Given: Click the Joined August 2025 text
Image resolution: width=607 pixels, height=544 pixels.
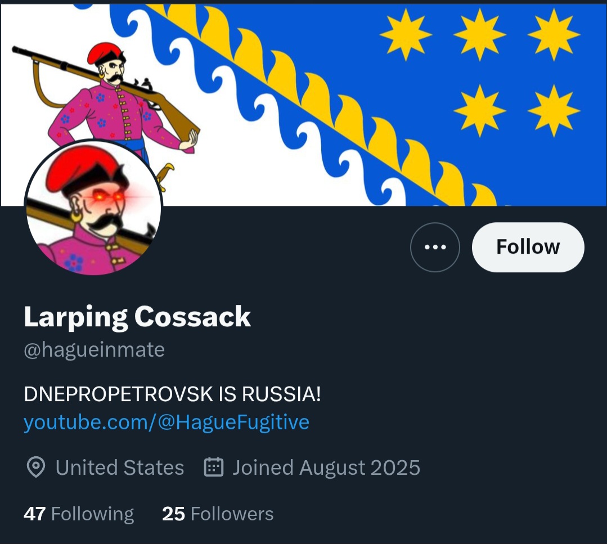Looking at the screenshot, I should pos(326,467).
